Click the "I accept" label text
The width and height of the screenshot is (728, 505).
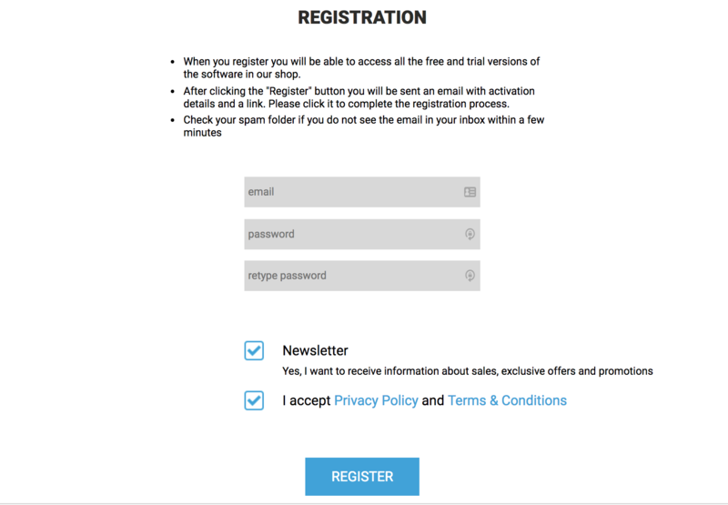(x=307, y=400)
